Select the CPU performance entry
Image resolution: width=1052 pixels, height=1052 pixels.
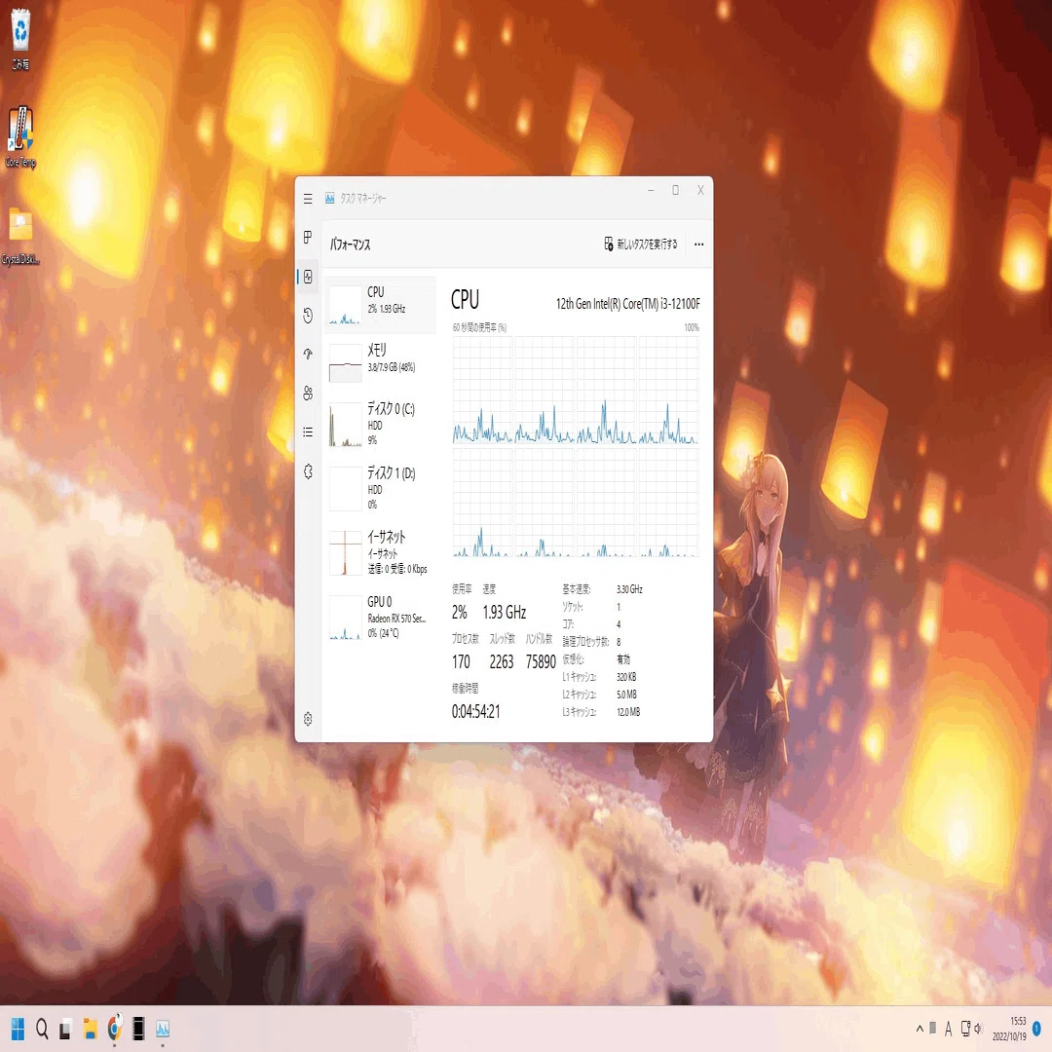pos(380,305)
